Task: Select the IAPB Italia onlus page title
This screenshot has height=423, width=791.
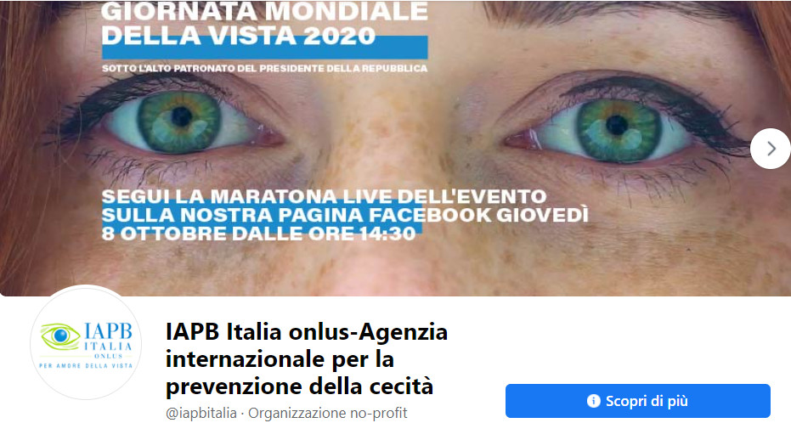Action: [x=306, y=359]
